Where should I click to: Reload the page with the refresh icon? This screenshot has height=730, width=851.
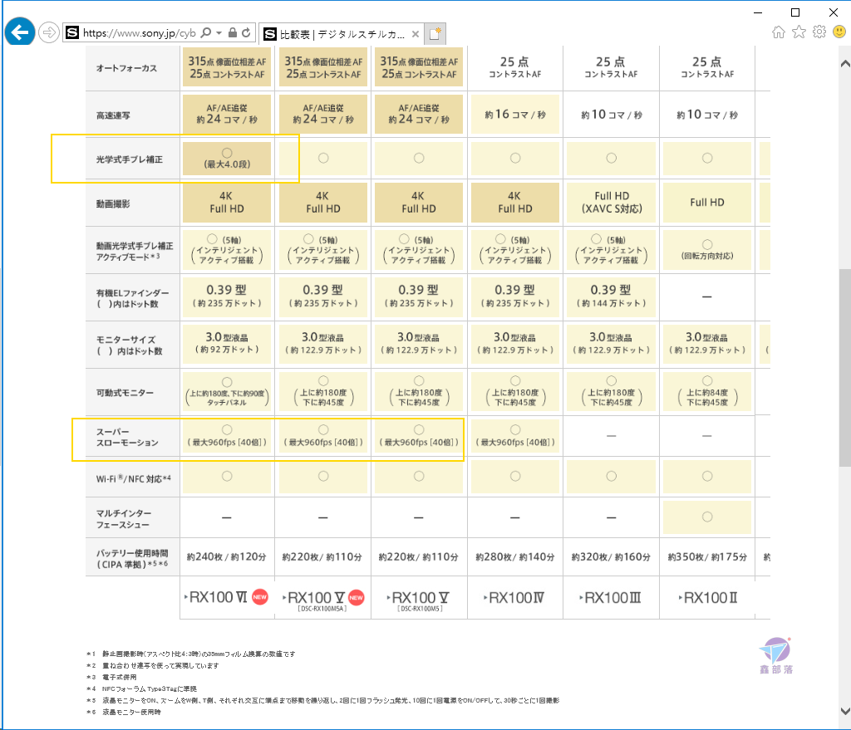pos(246,32)
